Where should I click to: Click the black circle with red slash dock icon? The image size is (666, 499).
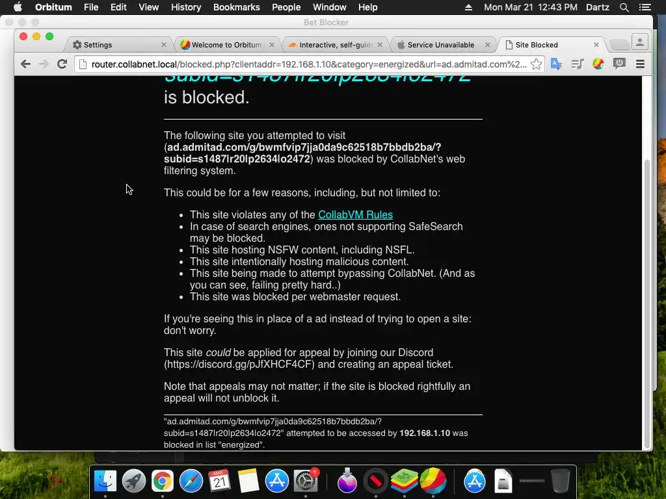pos(376,481)
